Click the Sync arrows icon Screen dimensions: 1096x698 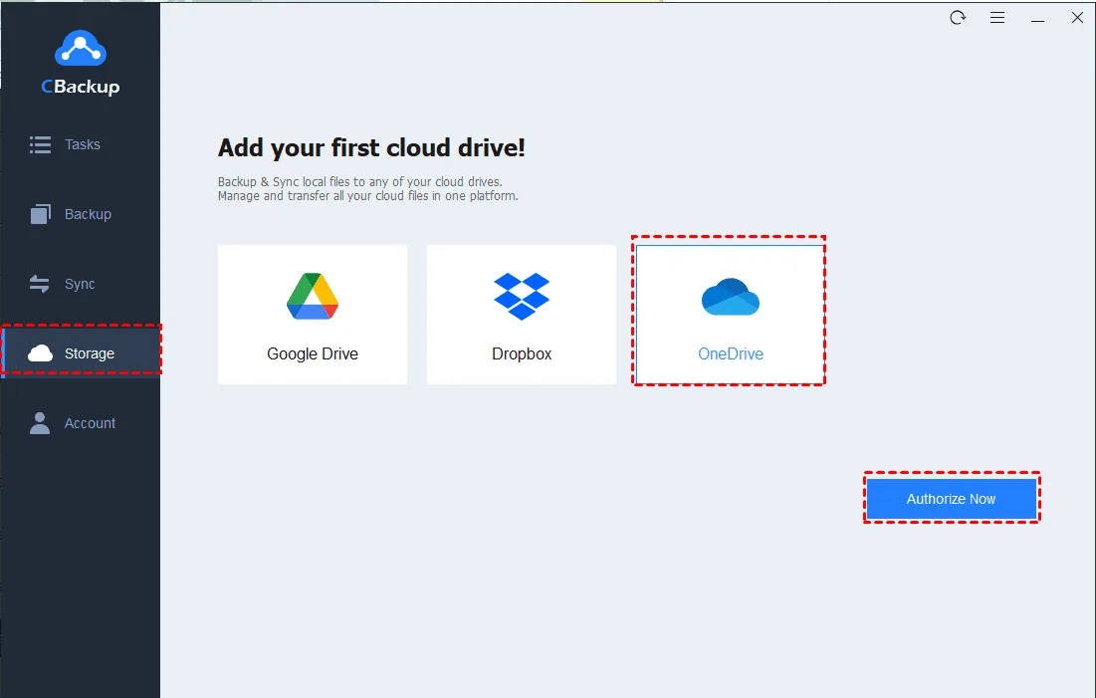(40, 284)
